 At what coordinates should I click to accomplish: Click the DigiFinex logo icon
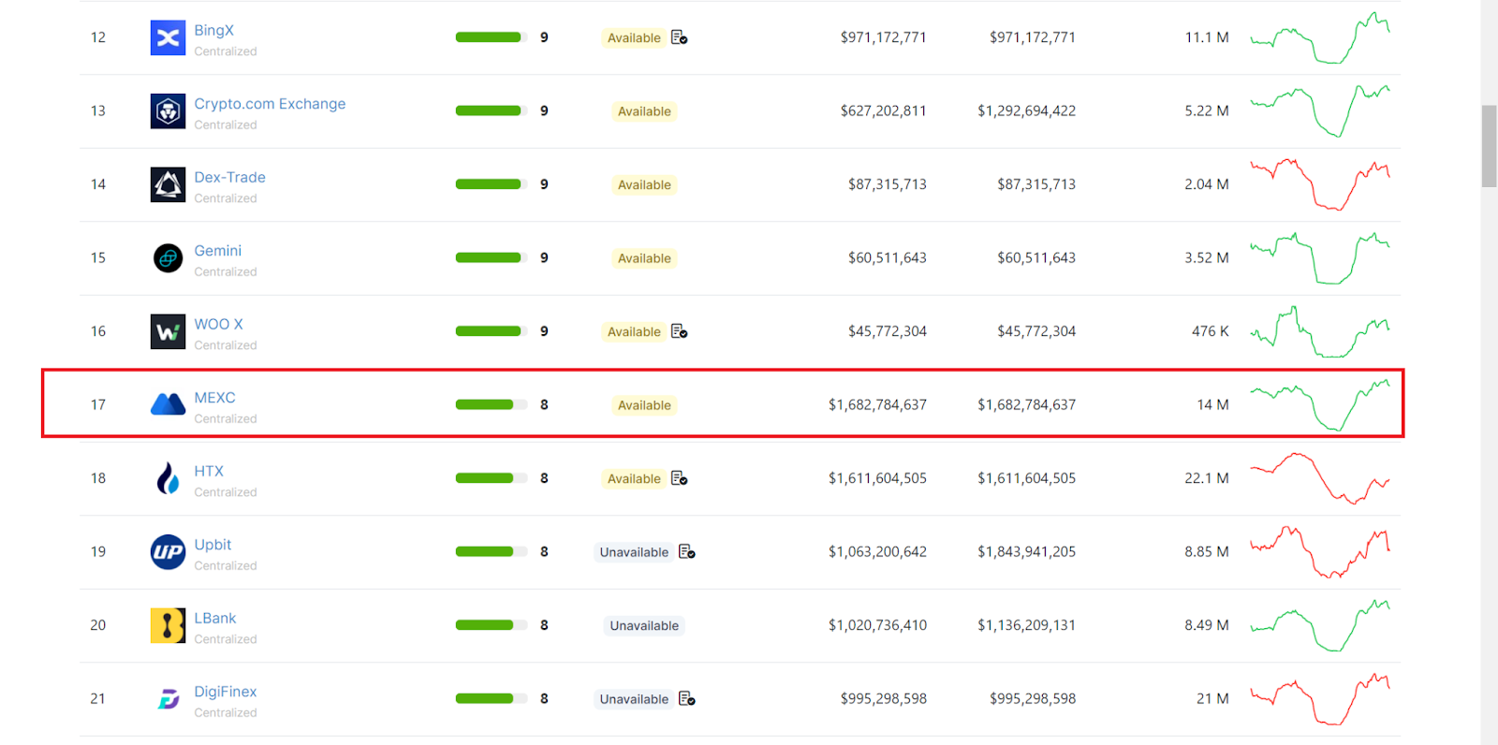tap(168, 699)
